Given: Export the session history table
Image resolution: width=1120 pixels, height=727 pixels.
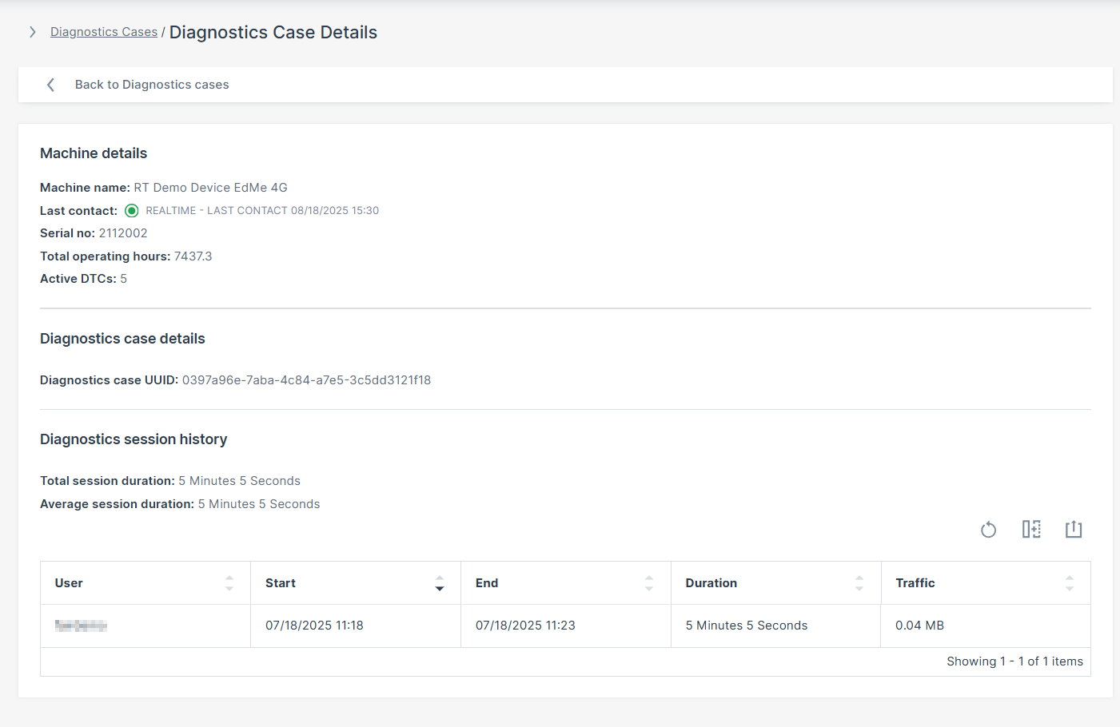Looking at the screenshot, I should [1073, 530].
